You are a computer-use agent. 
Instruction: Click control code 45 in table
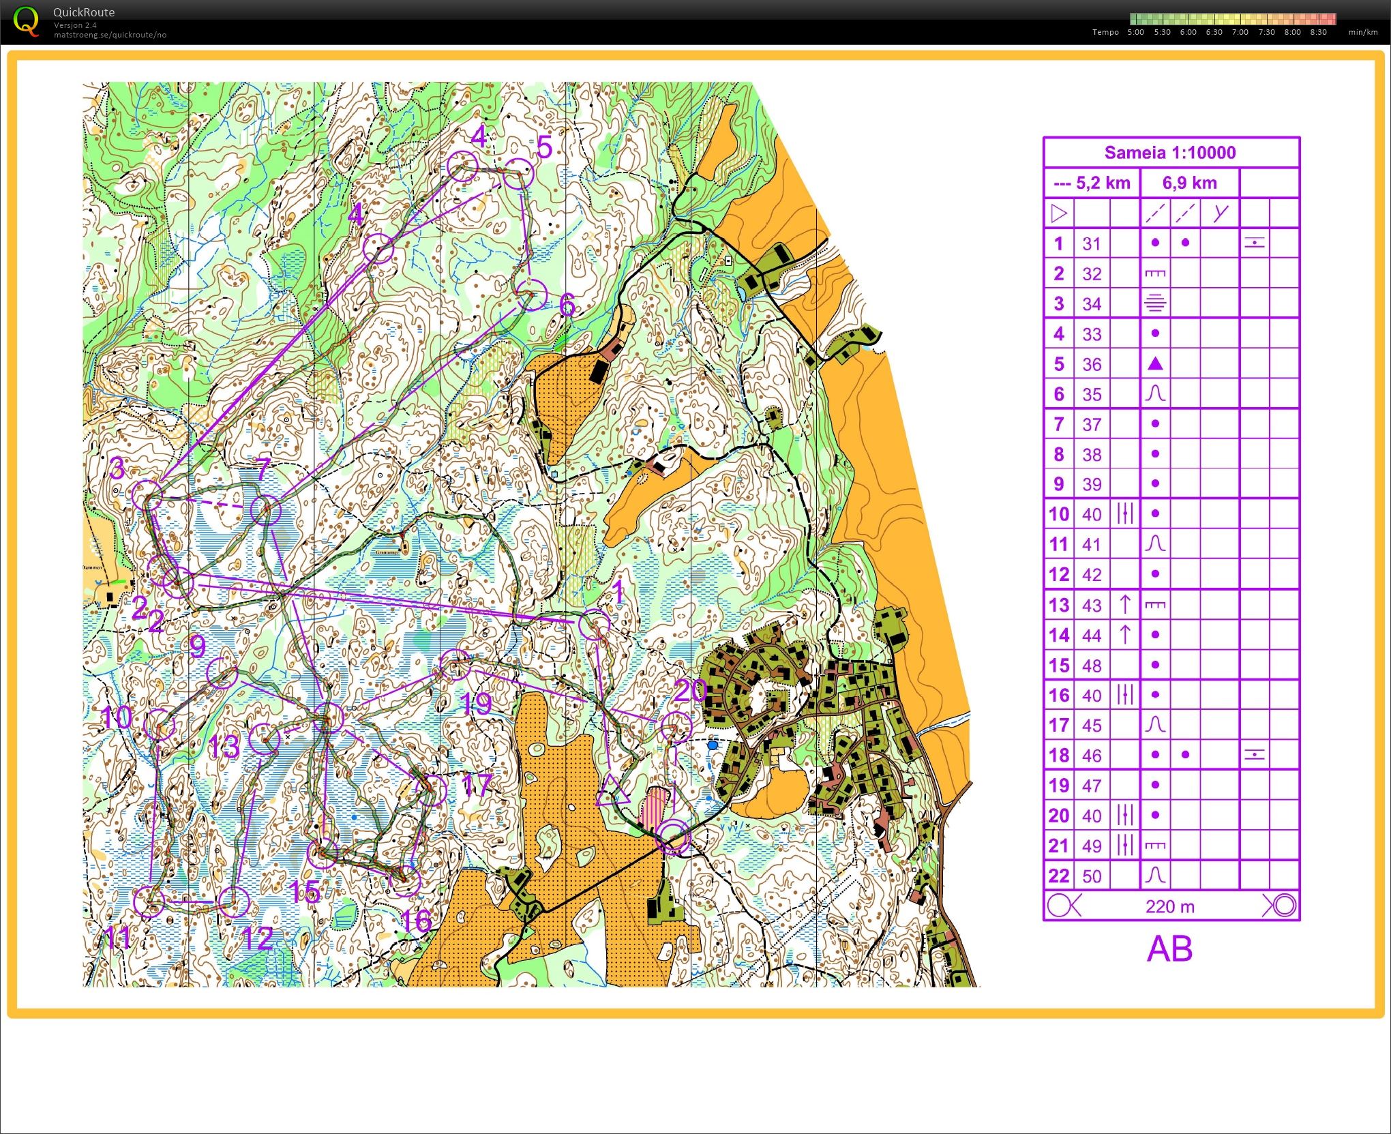[x=1092, y=726]
